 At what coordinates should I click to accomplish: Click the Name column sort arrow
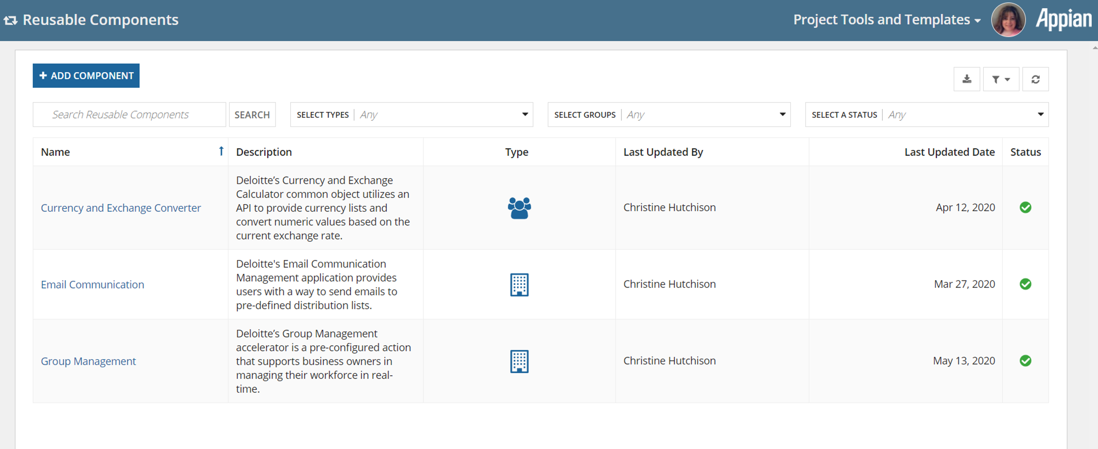221,151
